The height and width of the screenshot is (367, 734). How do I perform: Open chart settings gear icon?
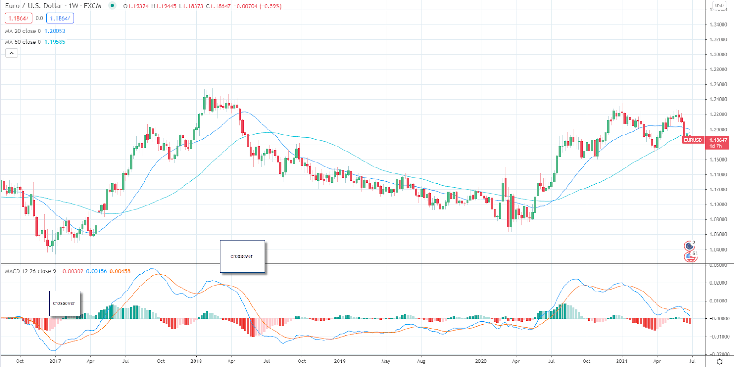pos(719,362)
